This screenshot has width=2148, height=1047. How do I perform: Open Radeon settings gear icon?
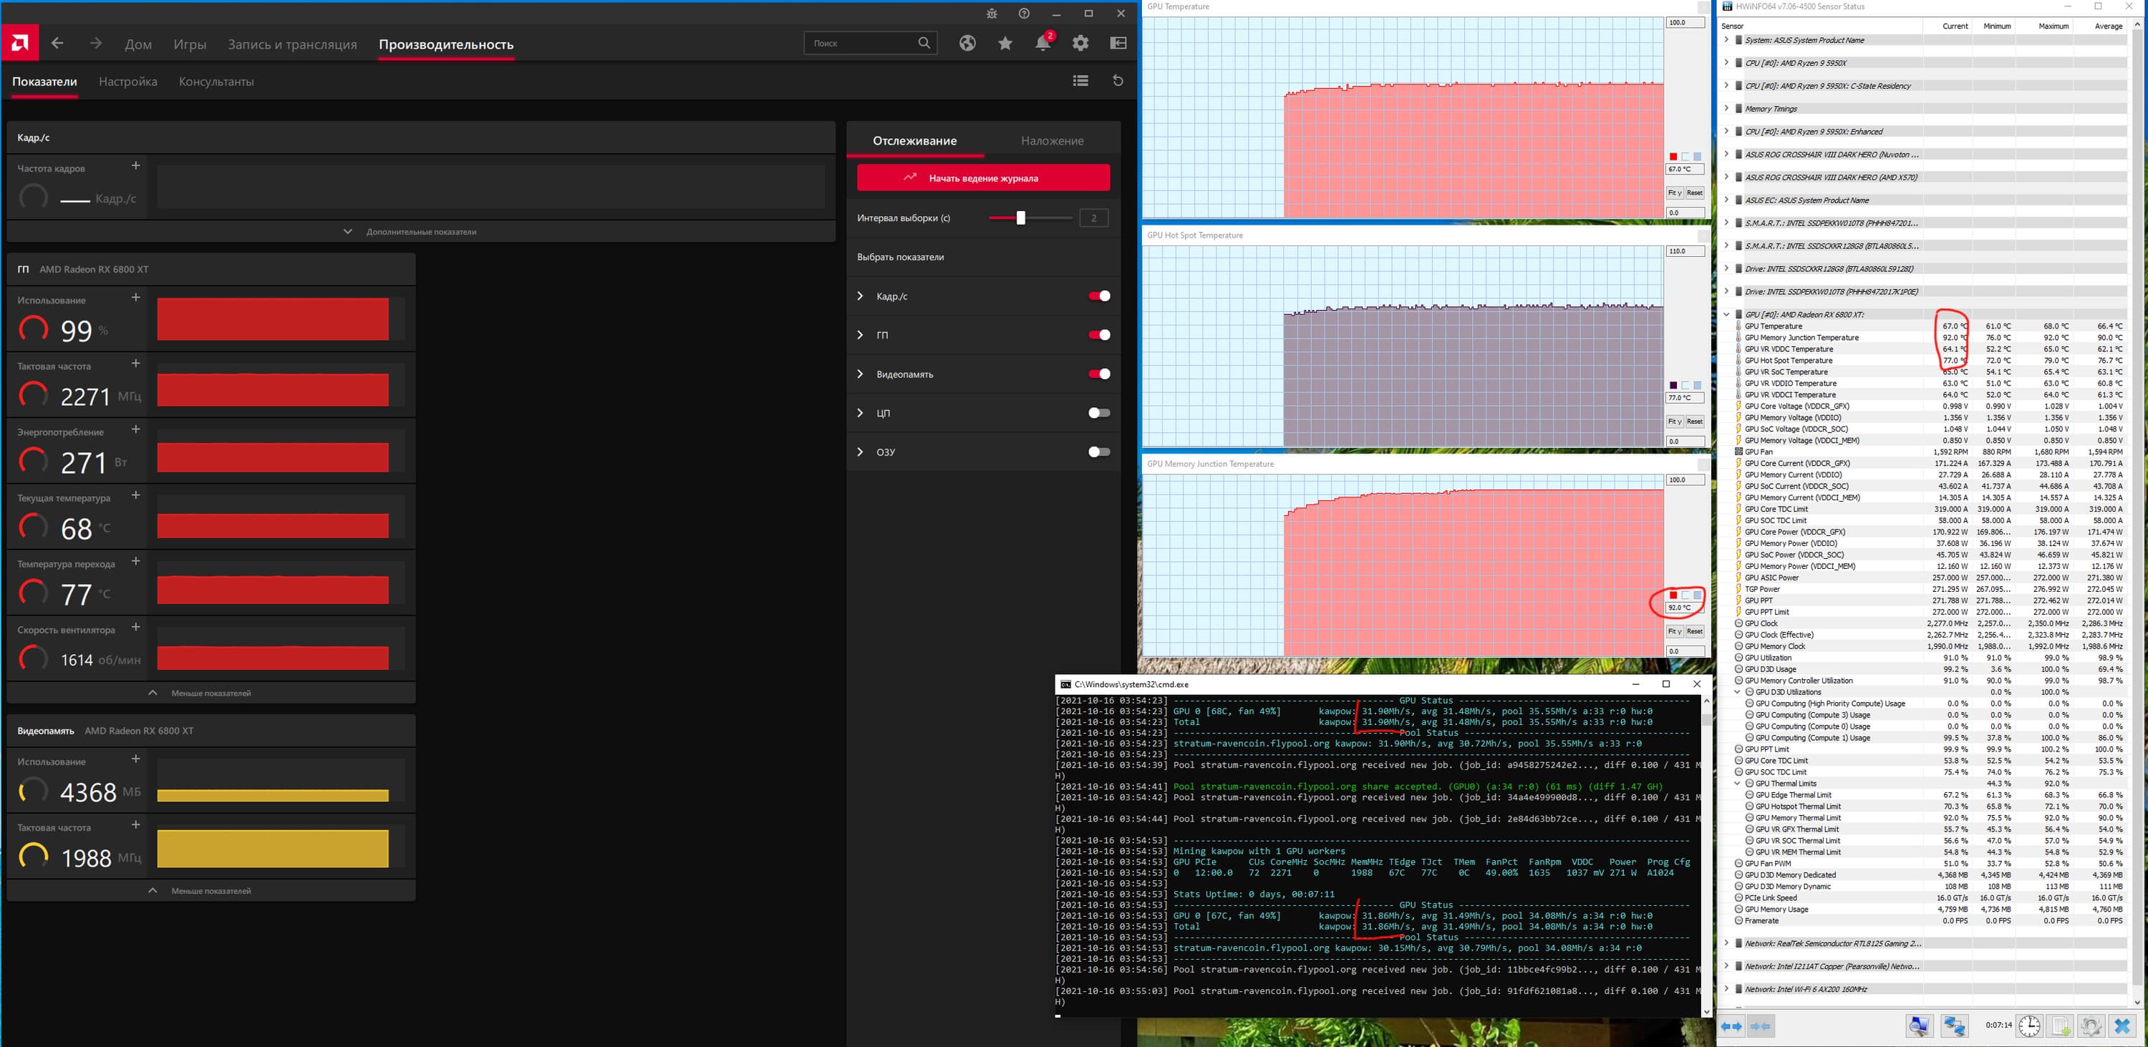click(1080, 44)
